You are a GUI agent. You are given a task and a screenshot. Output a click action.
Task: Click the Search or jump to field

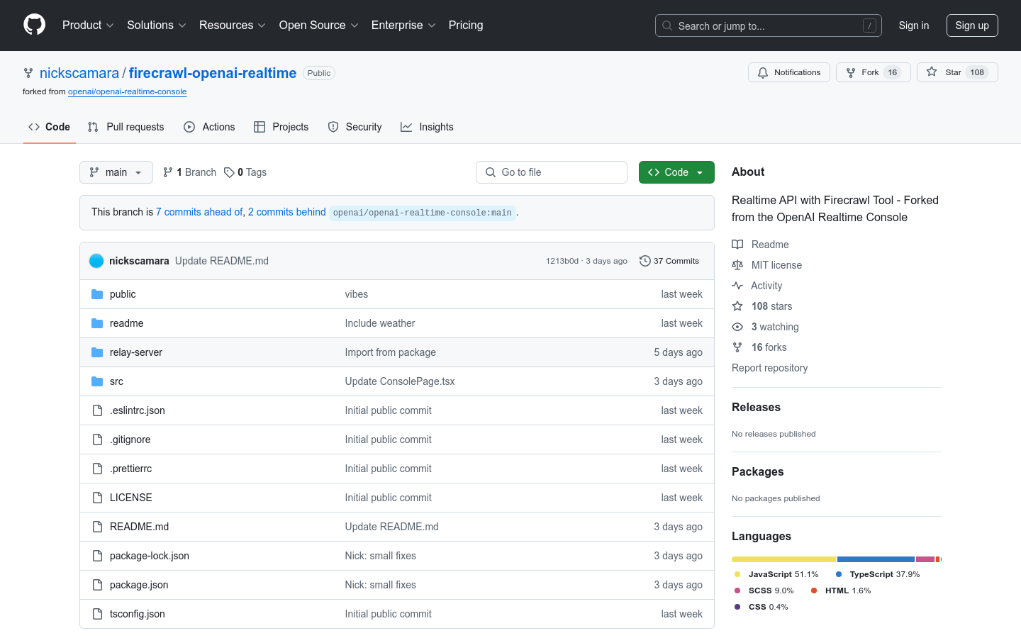pyautogui.click(x=769, y=26)
